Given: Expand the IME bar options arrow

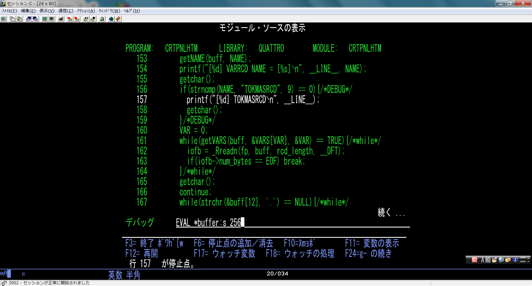Looking at the screenshot, I should (528, 261).
